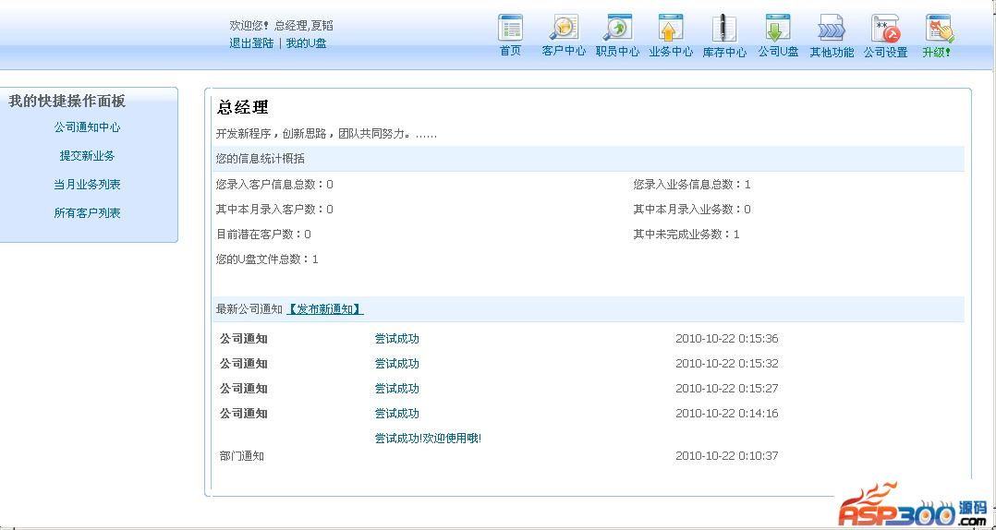This screenshot has height=530, width=996.
Task: Select the 其他功能 menu label
Action: (x=832, y=52)
